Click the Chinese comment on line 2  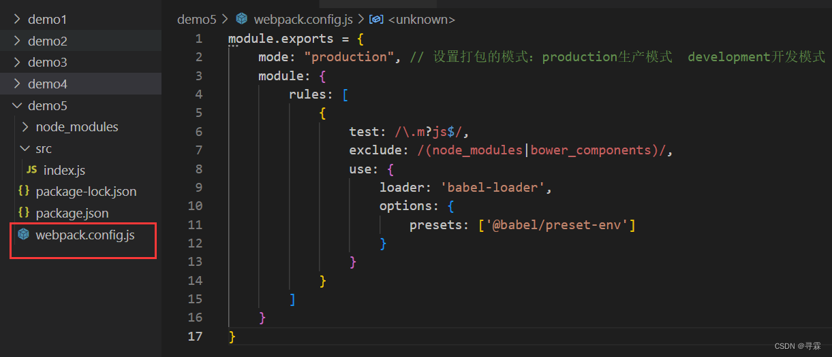618,57
